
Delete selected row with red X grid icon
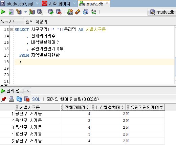(x=27, y=99)
